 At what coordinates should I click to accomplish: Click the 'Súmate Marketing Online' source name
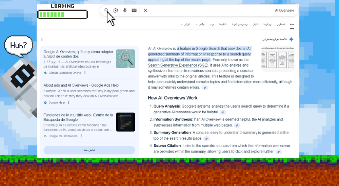click(x=65, y=73)
